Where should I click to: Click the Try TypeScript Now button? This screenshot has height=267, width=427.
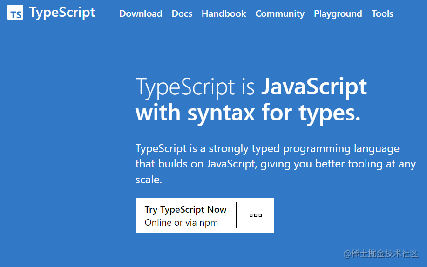tap(205, 215)
